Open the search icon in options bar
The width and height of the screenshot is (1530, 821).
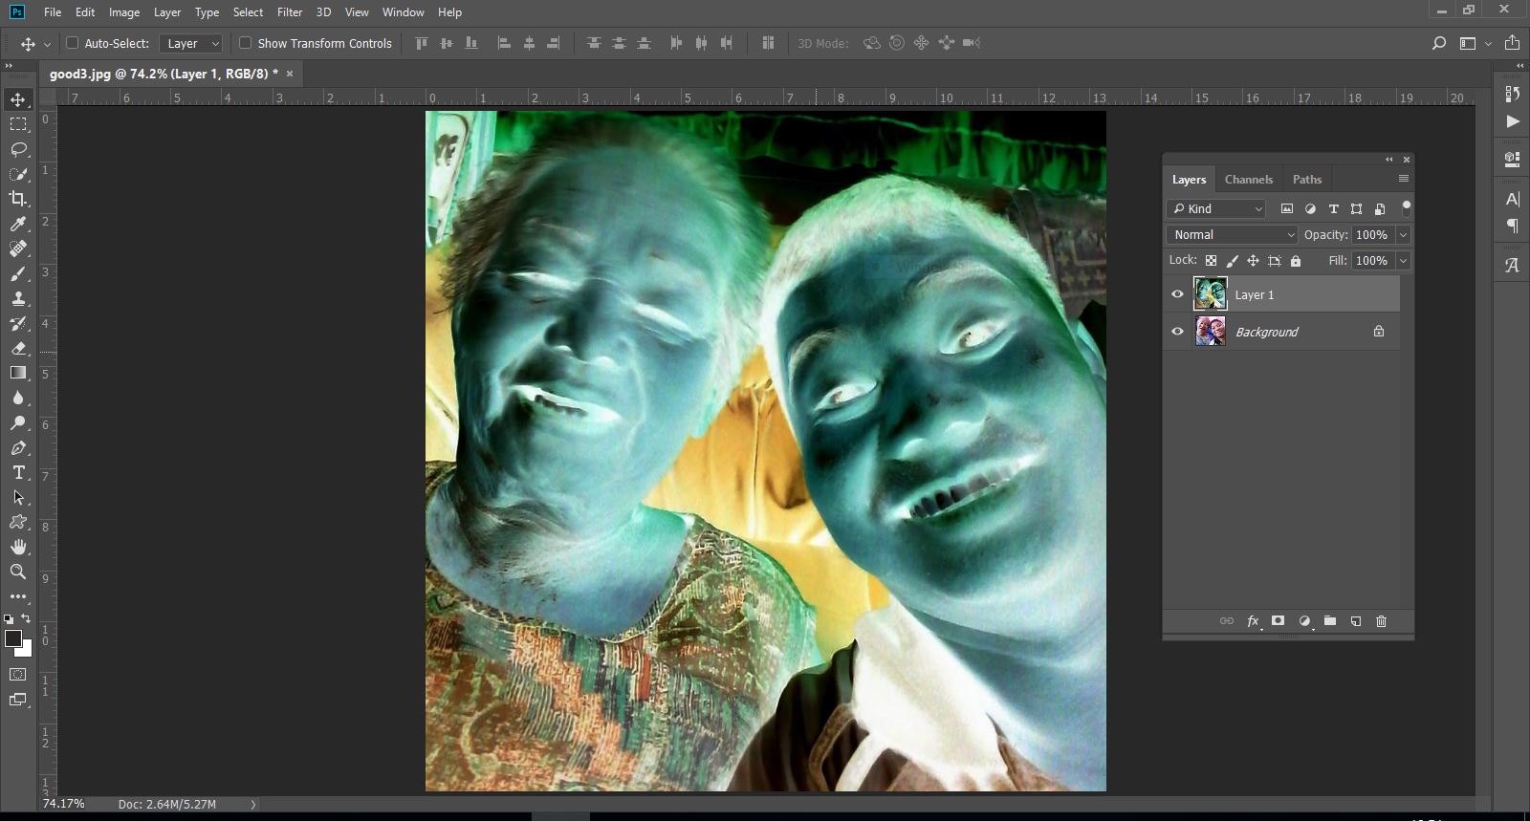tap(1438, 43)
